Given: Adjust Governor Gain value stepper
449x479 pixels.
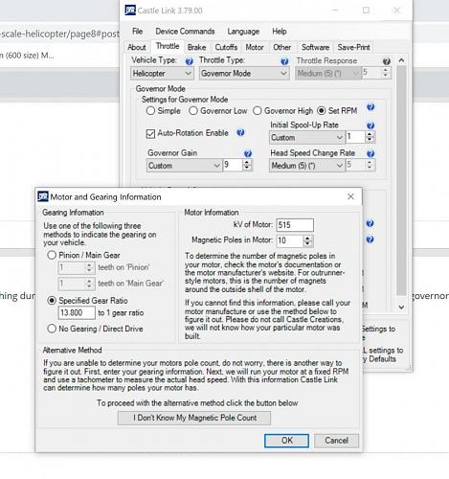Looking at the screenshot, I should tap(247, 165).
